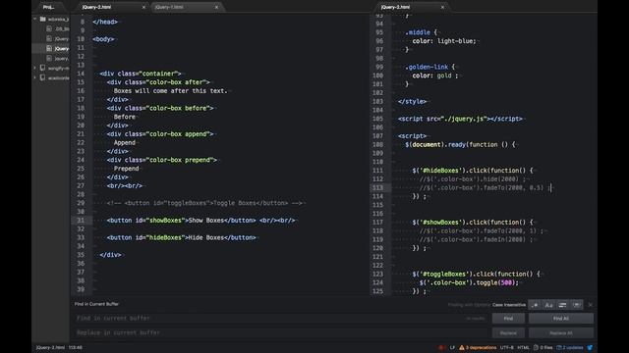The height and width of the screenshot is (353, 629).
Task: Close the right-pane editor tab
Action: [442, 7]
